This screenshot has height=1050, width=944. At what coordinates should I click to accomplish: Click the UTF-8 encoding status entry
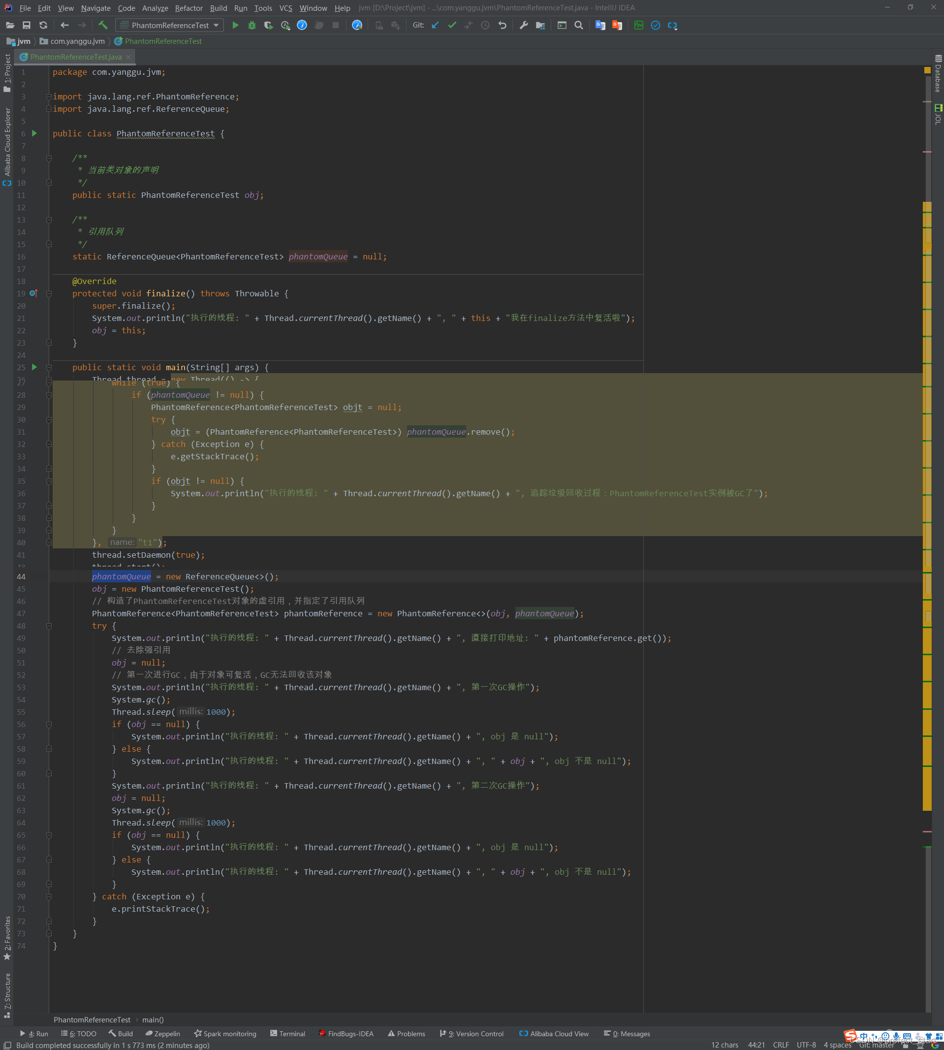coord(806,1045)
